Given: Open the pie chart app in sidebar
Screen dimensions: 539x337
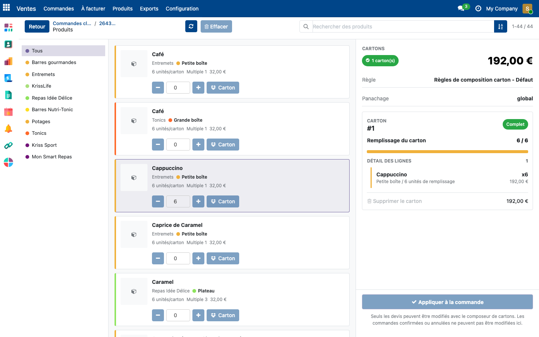Looking at the screenshot, I should coord(8,163).
